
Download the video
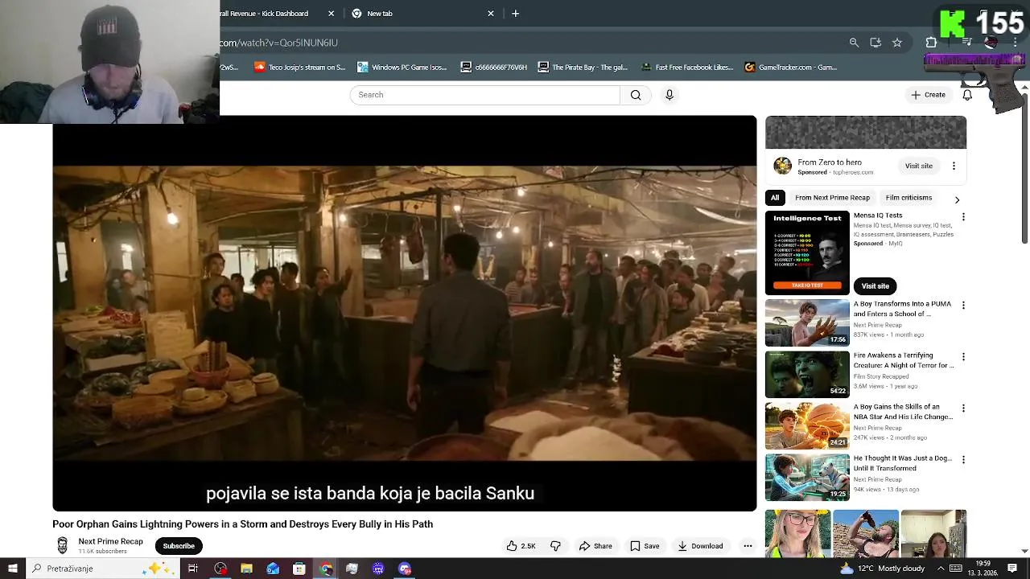point(700,546)
